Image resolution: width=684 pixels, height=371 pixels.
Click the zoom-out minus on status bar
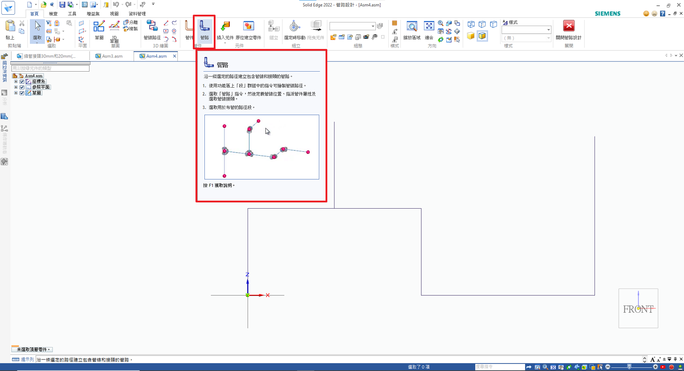tap(608, 367)
